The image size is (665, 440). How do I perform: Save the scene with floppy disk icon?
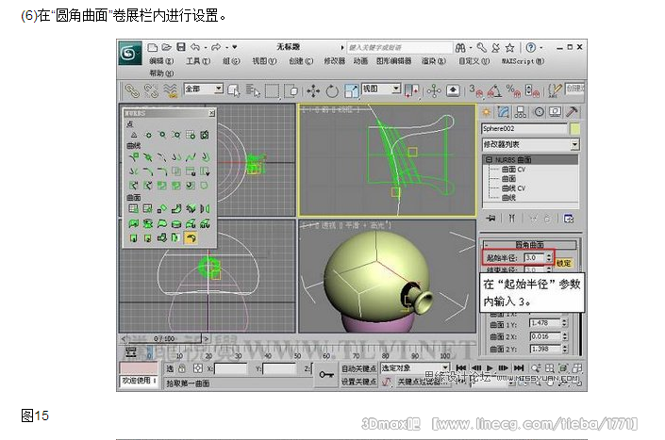pos(181,47)
